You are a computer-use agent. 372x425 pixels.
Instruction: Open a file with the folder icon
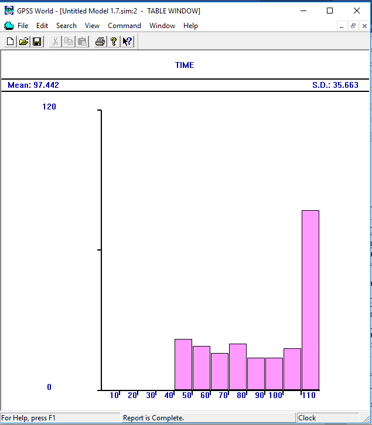(24, 42)
